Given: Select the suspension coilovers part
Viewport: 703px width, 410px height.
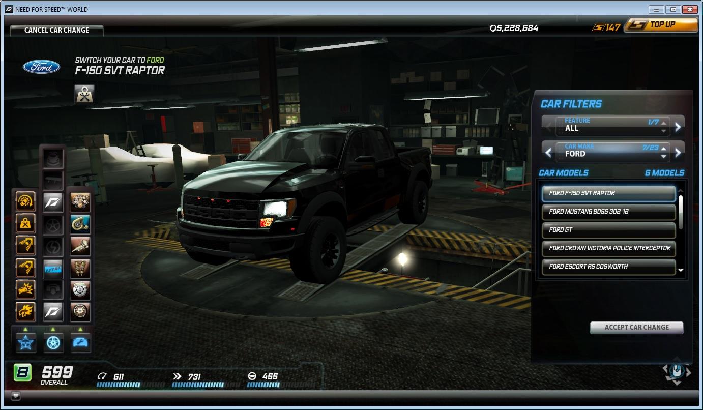Looking at the screenshot, I should click(80, 267).
